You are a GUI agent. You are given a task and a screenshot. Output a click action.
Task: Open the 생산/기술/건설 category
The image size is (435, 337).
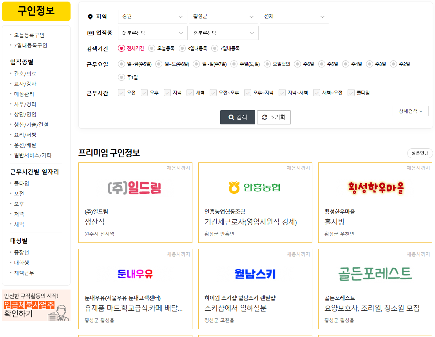pos(31,125)
